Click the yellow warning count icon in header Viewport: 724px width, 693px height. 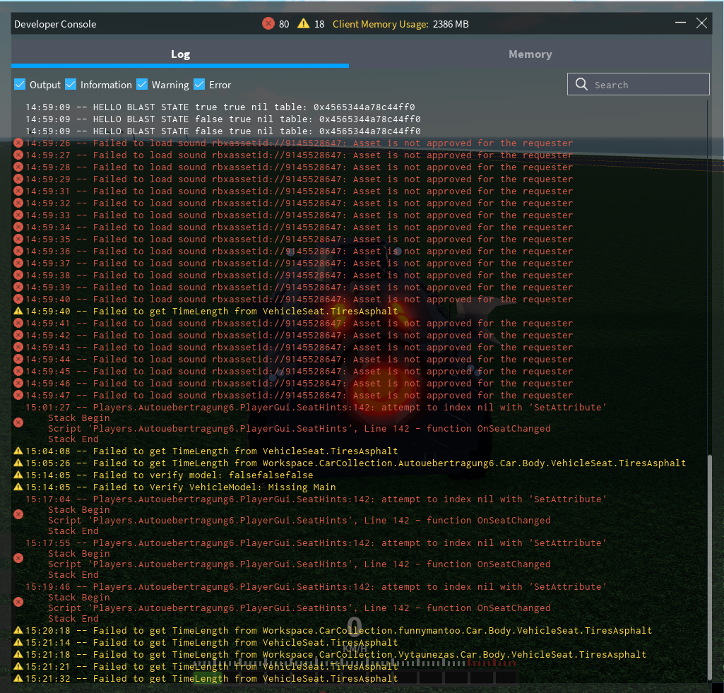tap(303, 24)
